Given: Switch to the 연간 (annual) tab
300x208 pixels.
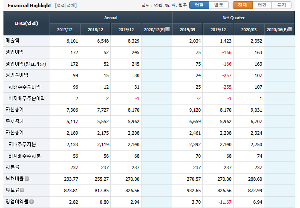Looking at the screenshot, I should coord(262,5).
